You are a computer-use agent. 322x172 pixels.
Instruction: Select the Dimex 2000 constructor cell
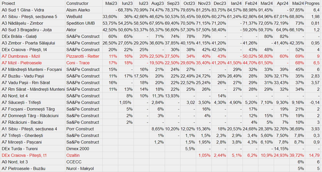tap(78, 149)
